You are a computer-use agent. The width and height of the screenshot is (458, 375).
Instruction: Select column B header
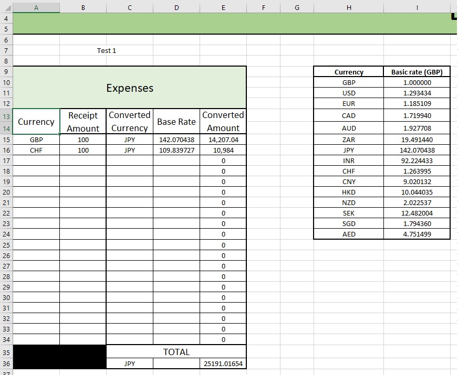(x=83, y=7)
